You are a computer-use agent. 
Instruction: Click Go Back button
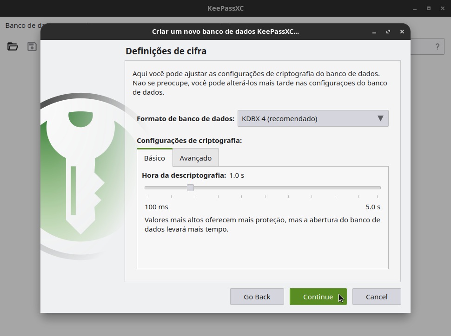click(x=257, y=297)
